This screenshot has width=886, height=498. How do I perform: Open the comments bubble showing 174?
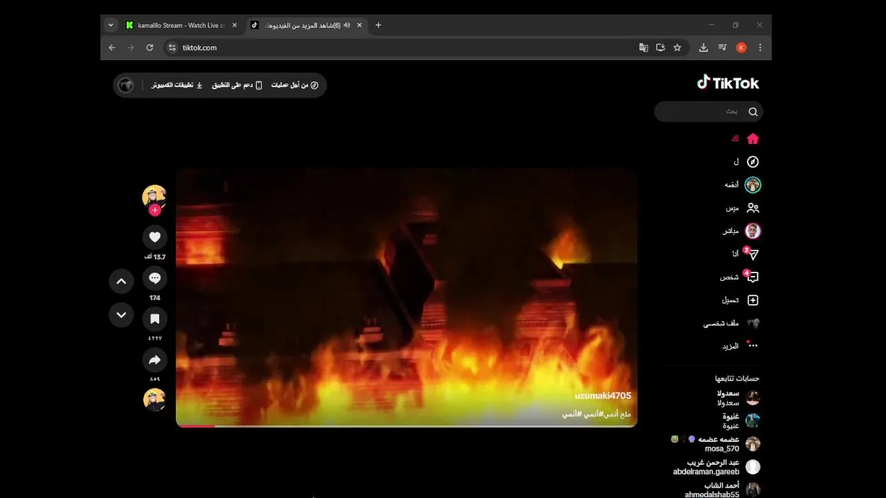click(x=155, y=278)
